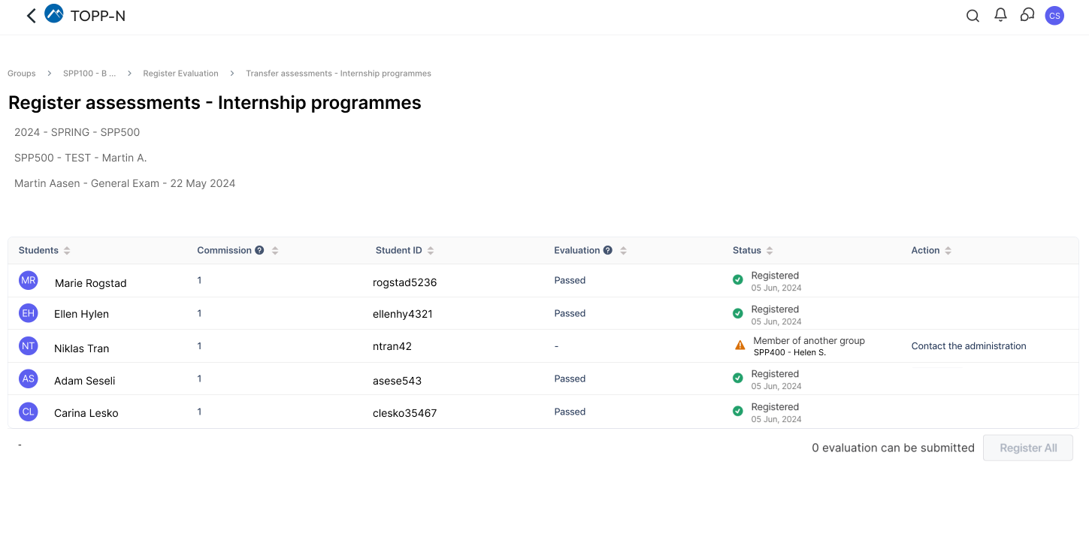Click Marie Rogstad's MR avatar

pyautogui.click(x=29, y=280)
